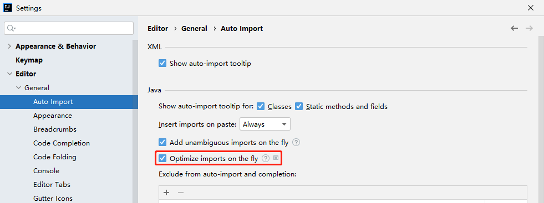Click the back navigation arrow icon
The height and width of the screenshot is (203, 544).
(514, 28)
